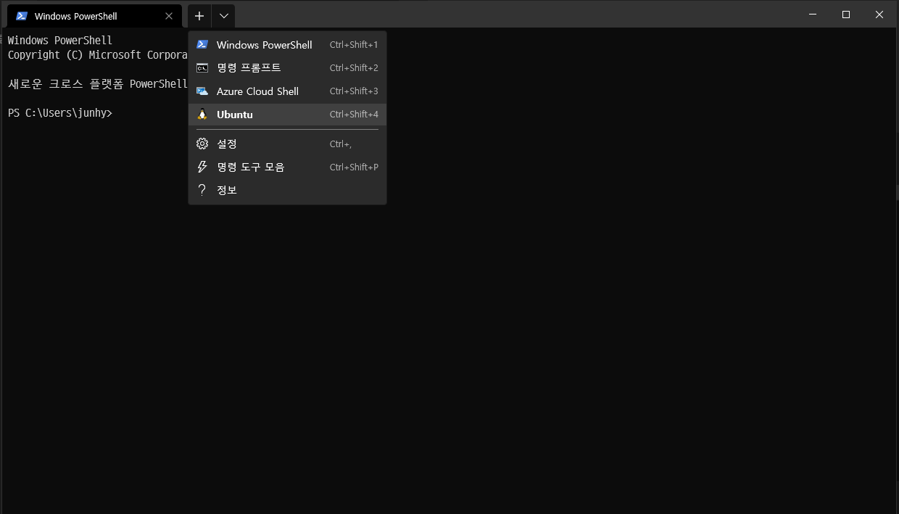Open Ubuntu profile from menu
The image size is (899, 514).
[287, 115]
